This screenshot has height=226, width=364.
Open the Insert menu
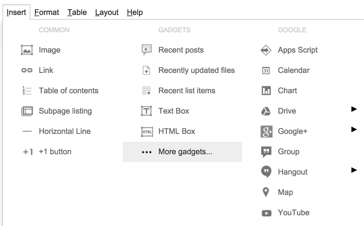click(x=16, y=12)
